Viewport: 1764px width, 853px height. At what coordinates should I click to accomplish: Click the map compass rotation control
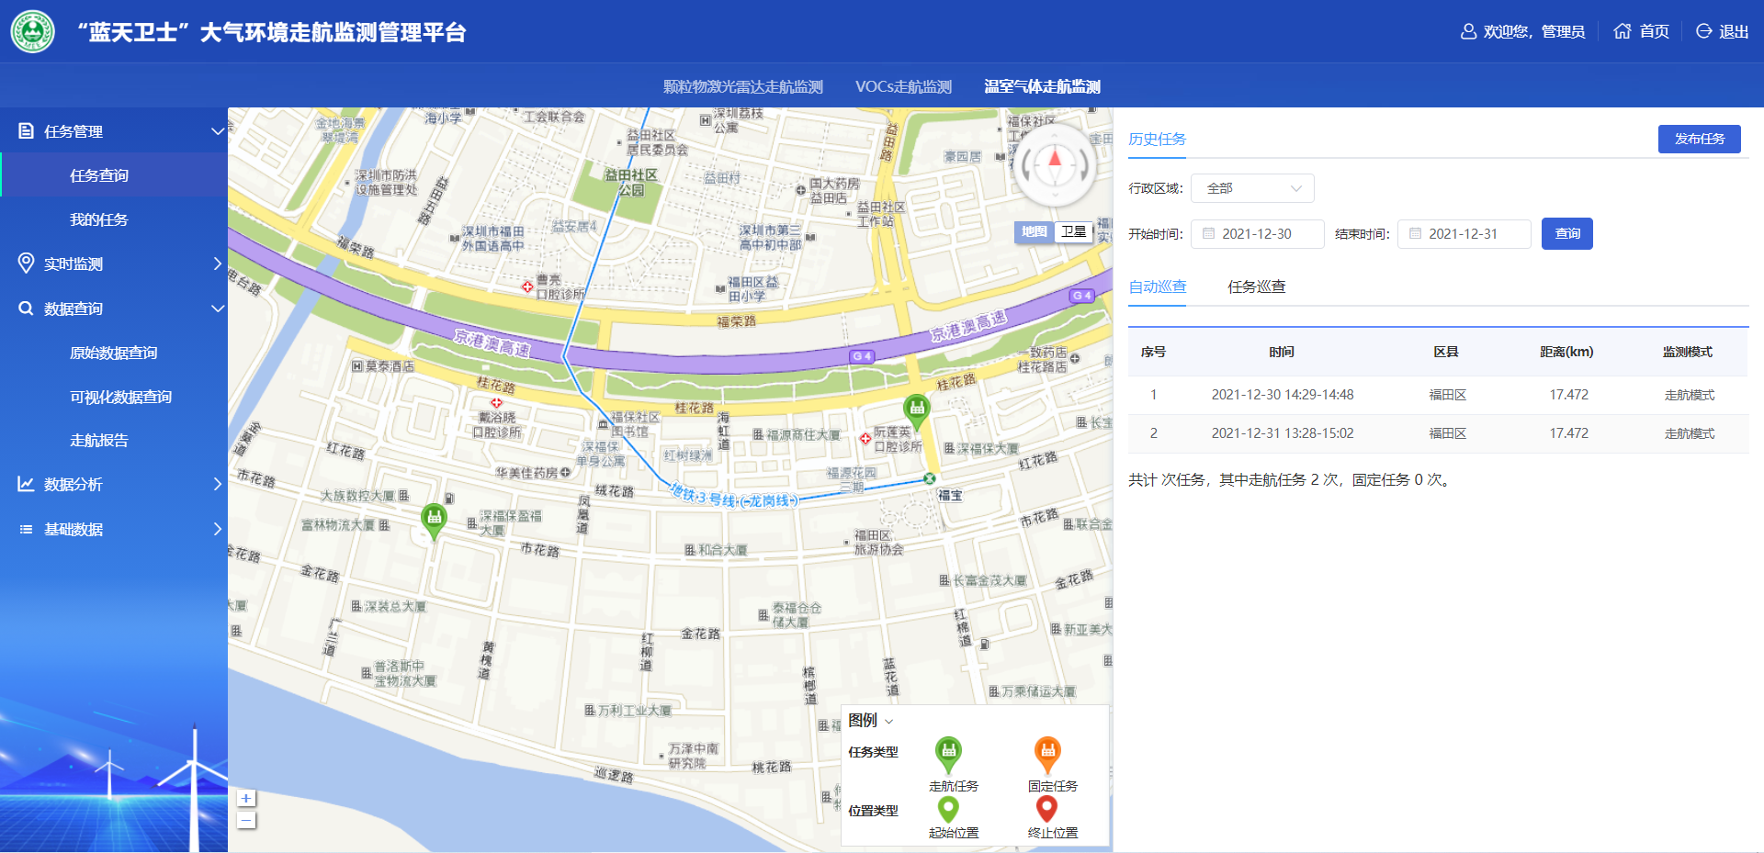coord(1055,165)
